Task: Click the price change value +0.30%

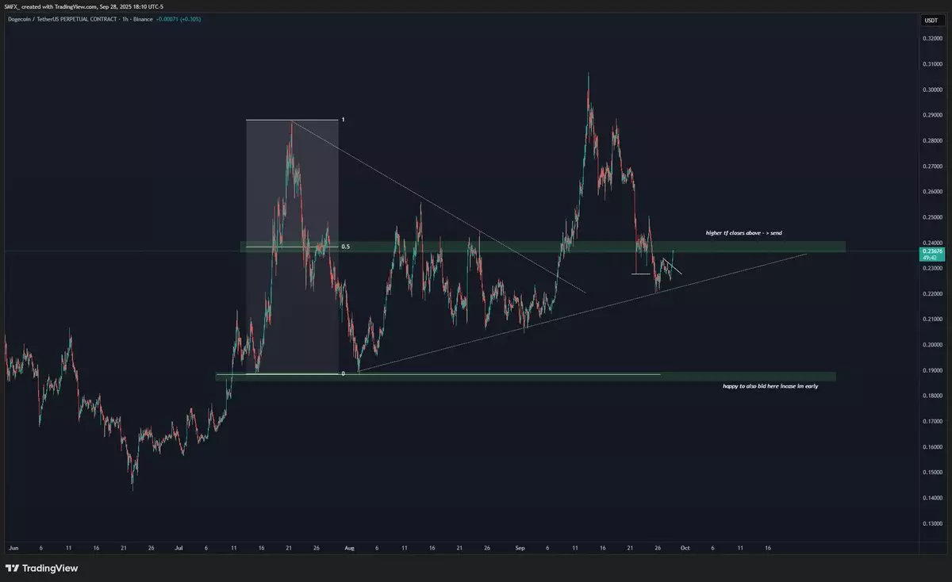Action: [190, 19]
